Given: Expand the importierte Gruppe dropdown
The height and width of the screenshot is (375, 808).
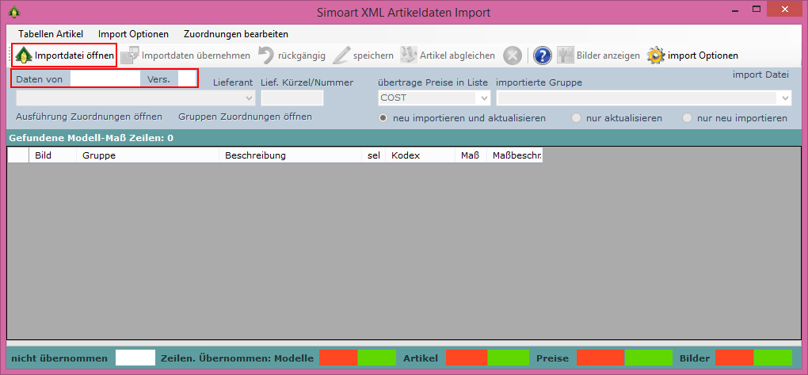Looking at the screenshot, I should point(785,98).
